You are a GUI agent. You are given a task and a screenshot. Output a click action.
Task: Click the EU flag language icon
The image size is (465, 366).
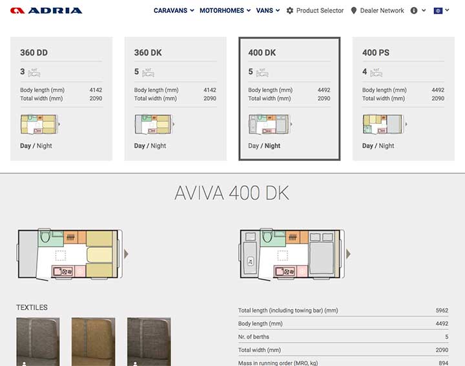pos(438,11)
